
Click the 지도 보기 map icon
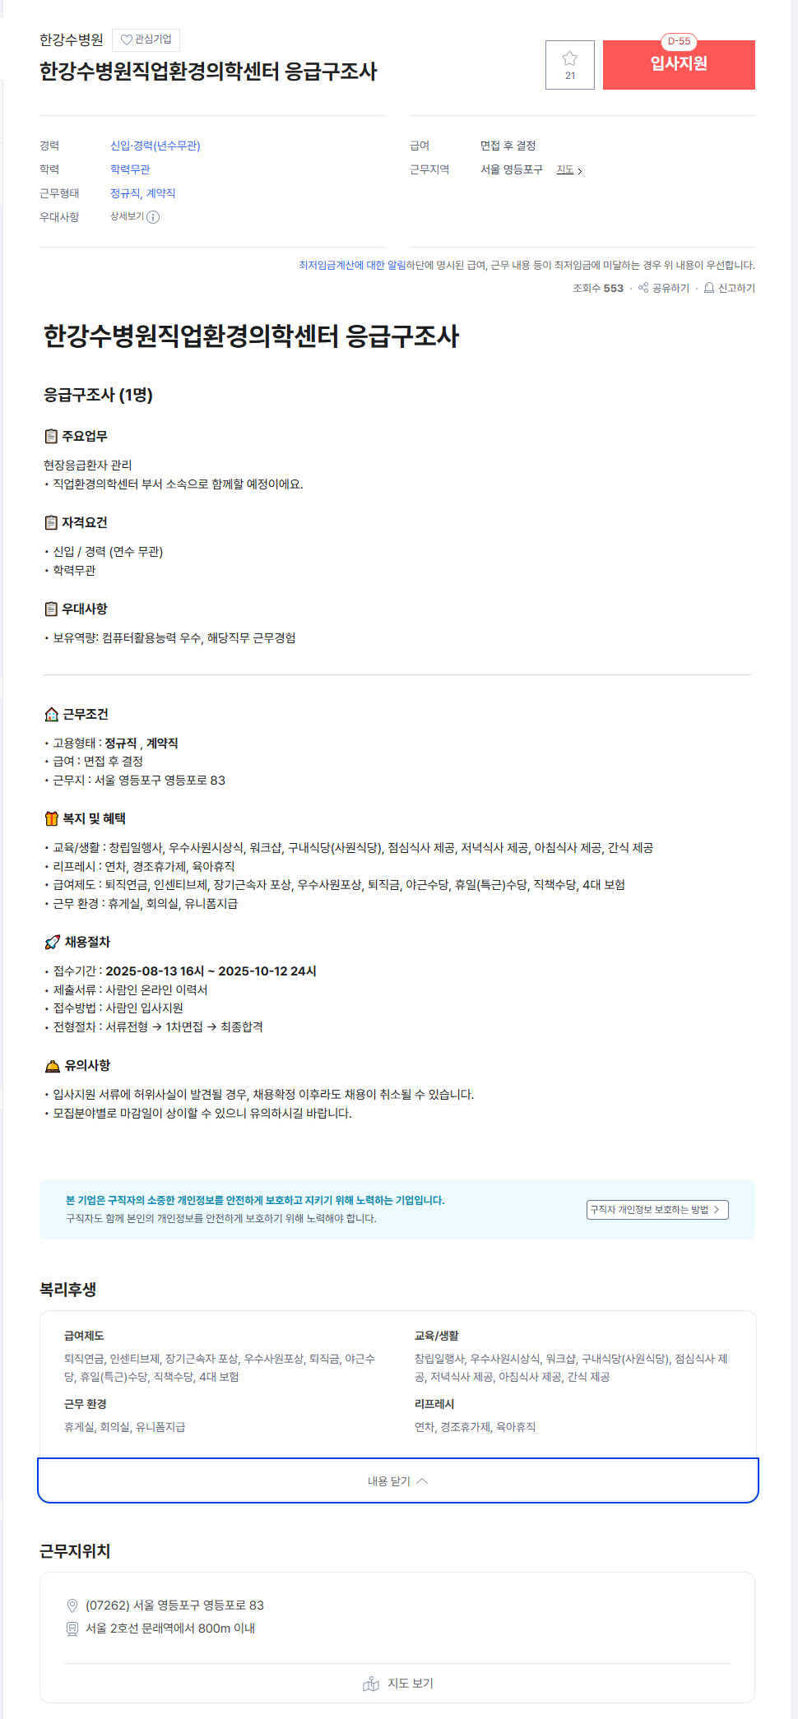[371, 1684]
